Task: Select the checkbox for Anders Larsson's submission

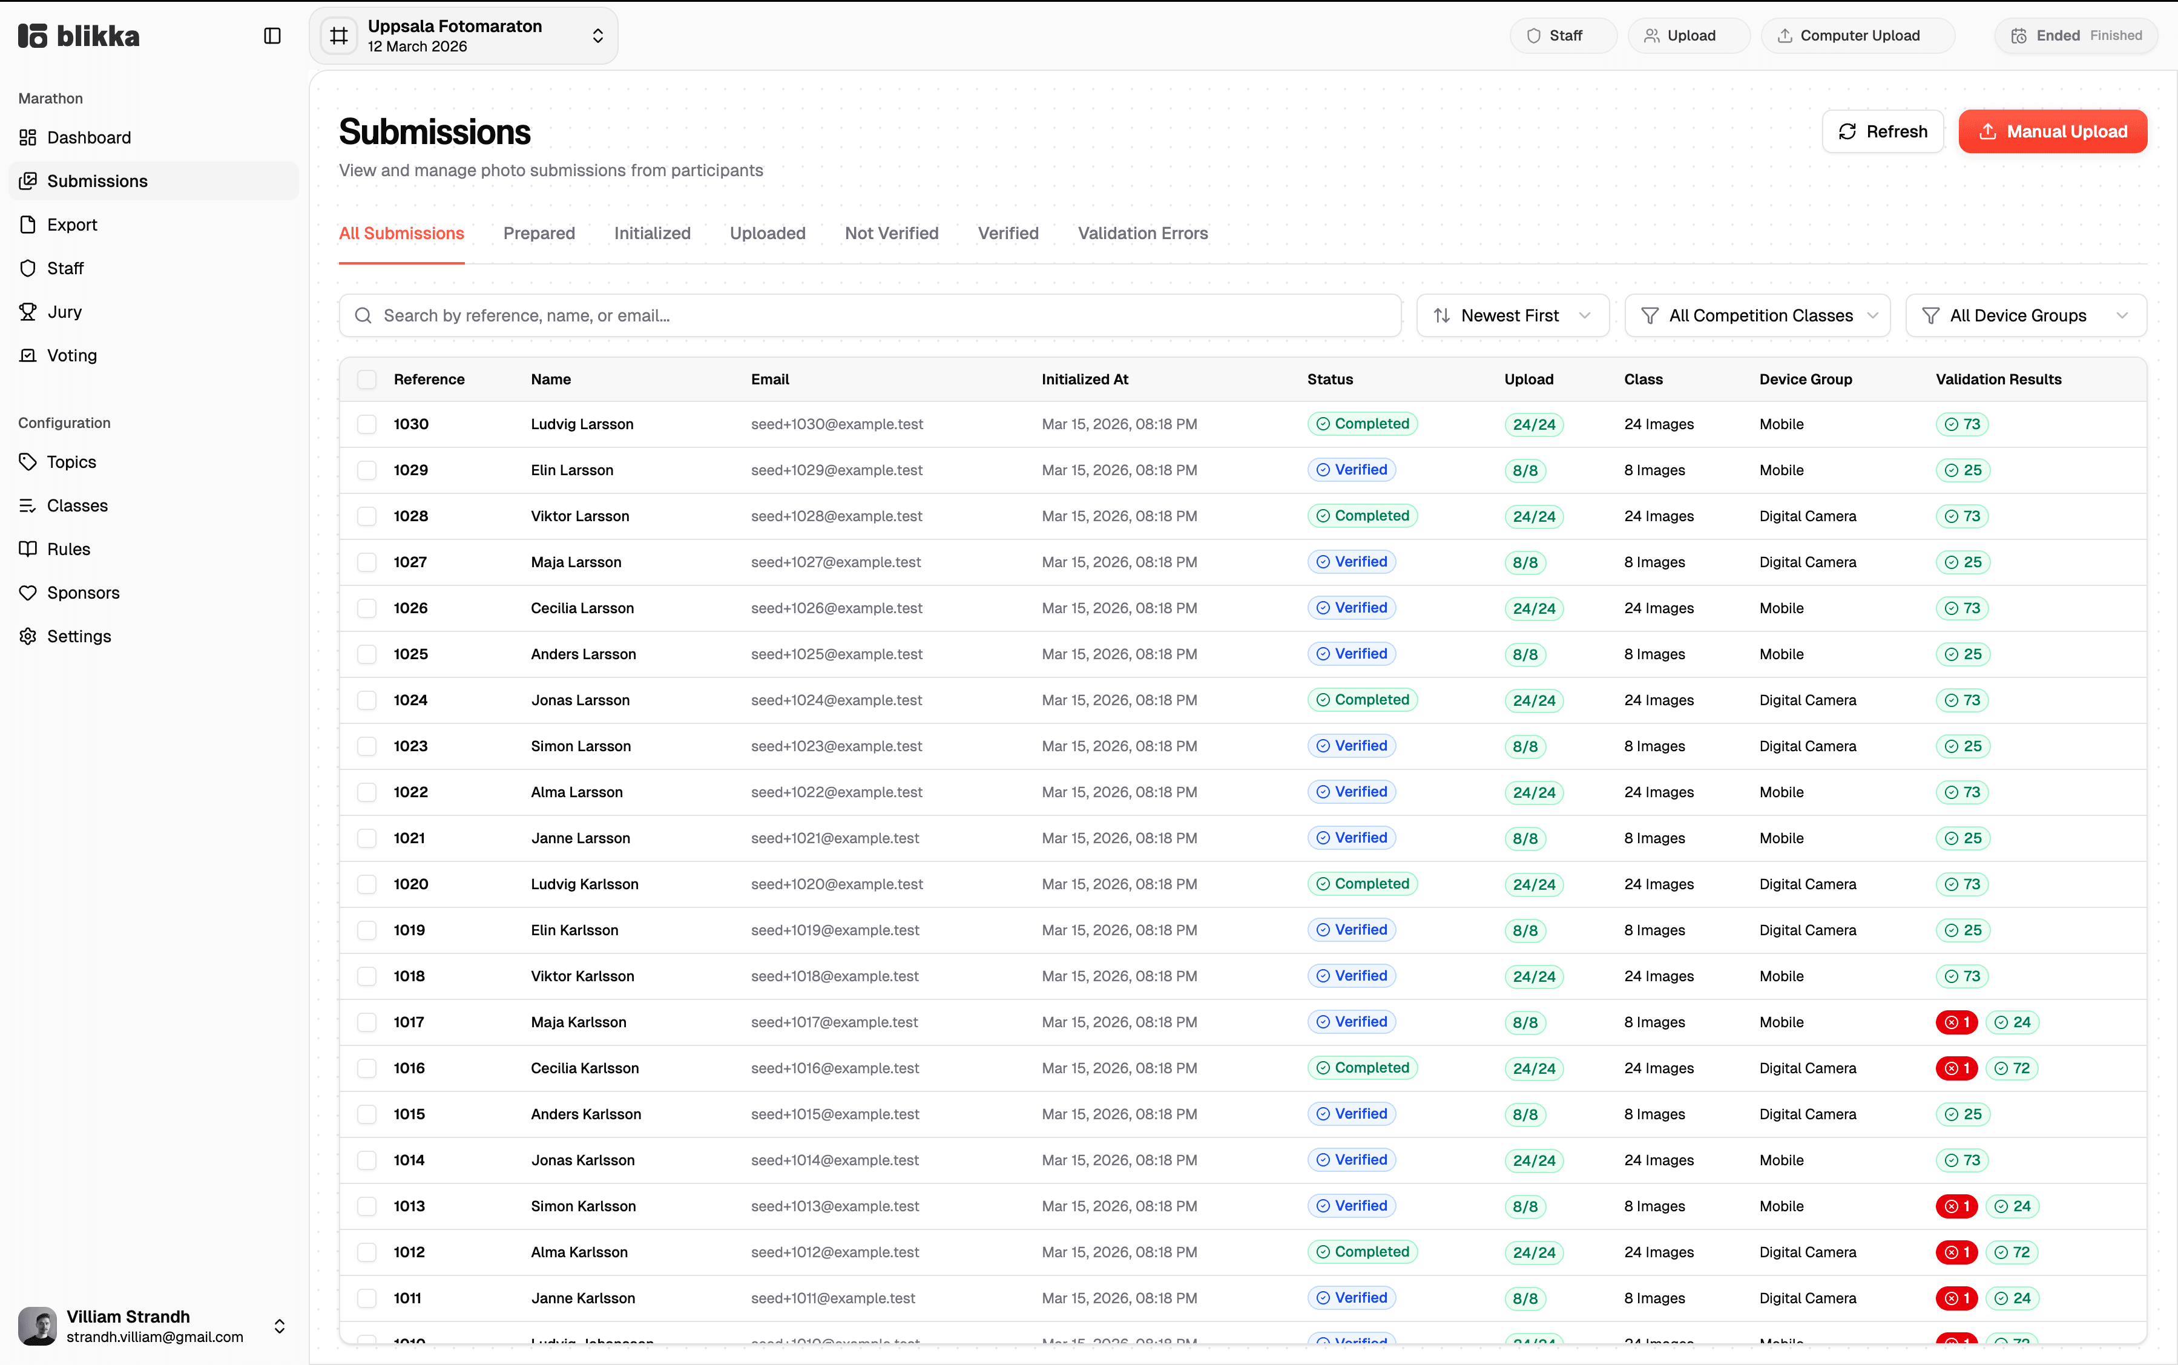Action: pos(366,654)
